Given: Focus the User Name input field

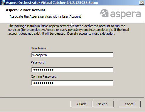Looking at the screenshot, I should point(72,55).
